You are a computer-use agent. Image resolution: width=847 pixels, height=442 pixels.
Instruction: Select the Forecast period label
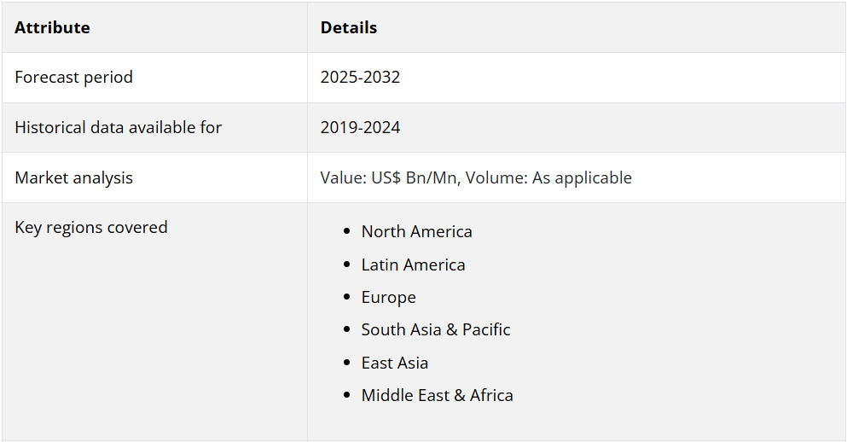tap(74, 77)
